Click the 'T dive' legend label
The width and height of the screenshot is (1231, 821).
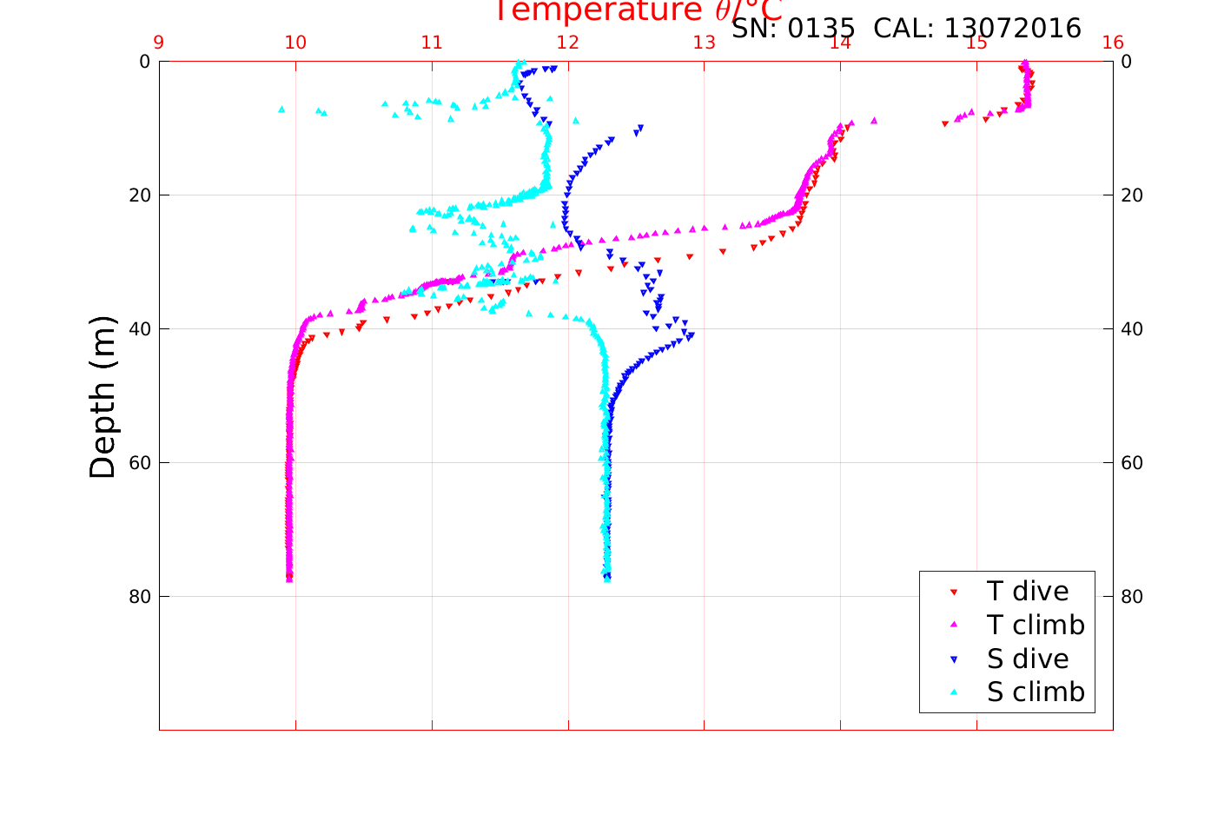tap(1028, 592)
